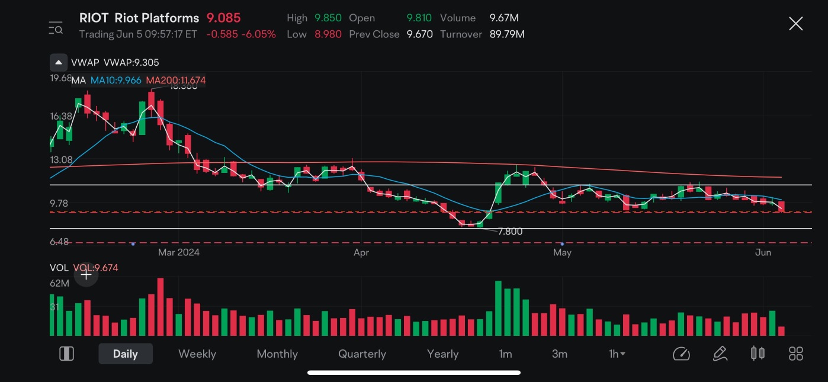Select the candlestick chart type icon
Viewport: 828px width, 382px height.
tap(758, 354)
